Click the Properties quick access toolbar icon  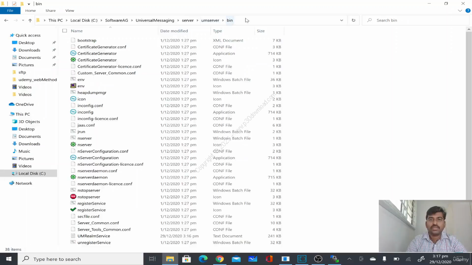(14, 4)
